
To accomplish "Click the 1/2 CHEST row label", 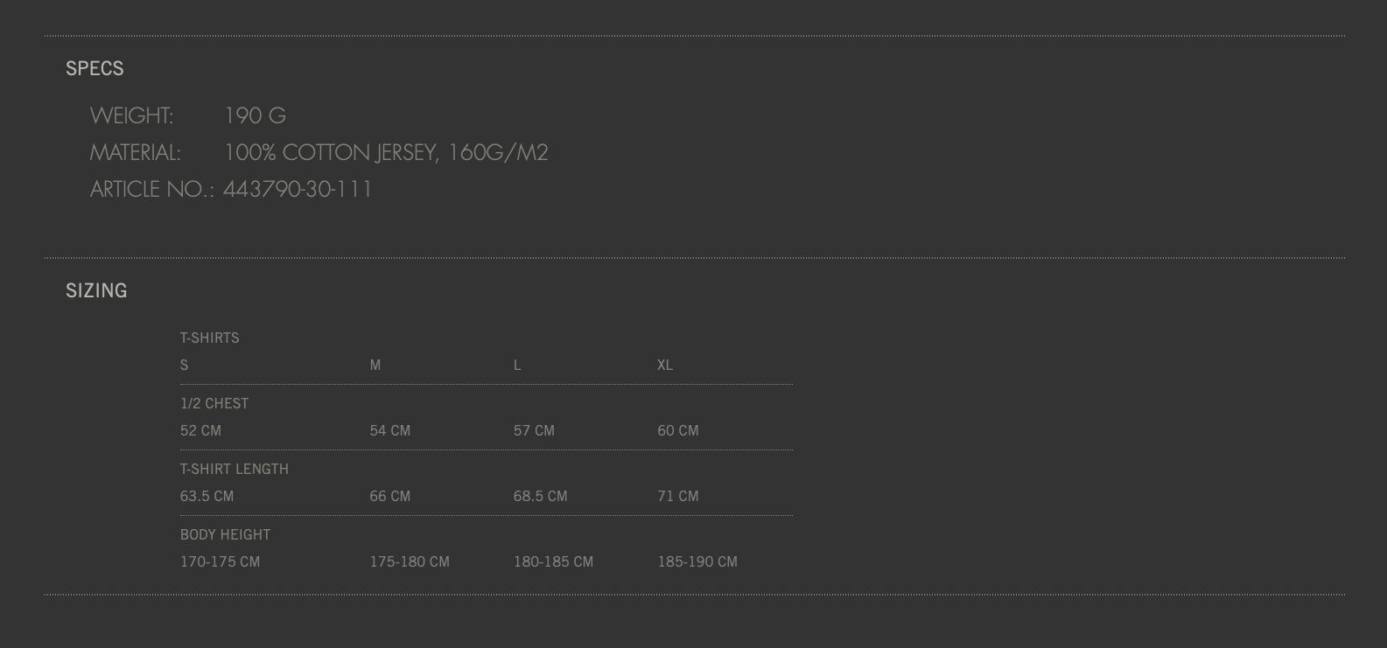I will 214,403.
